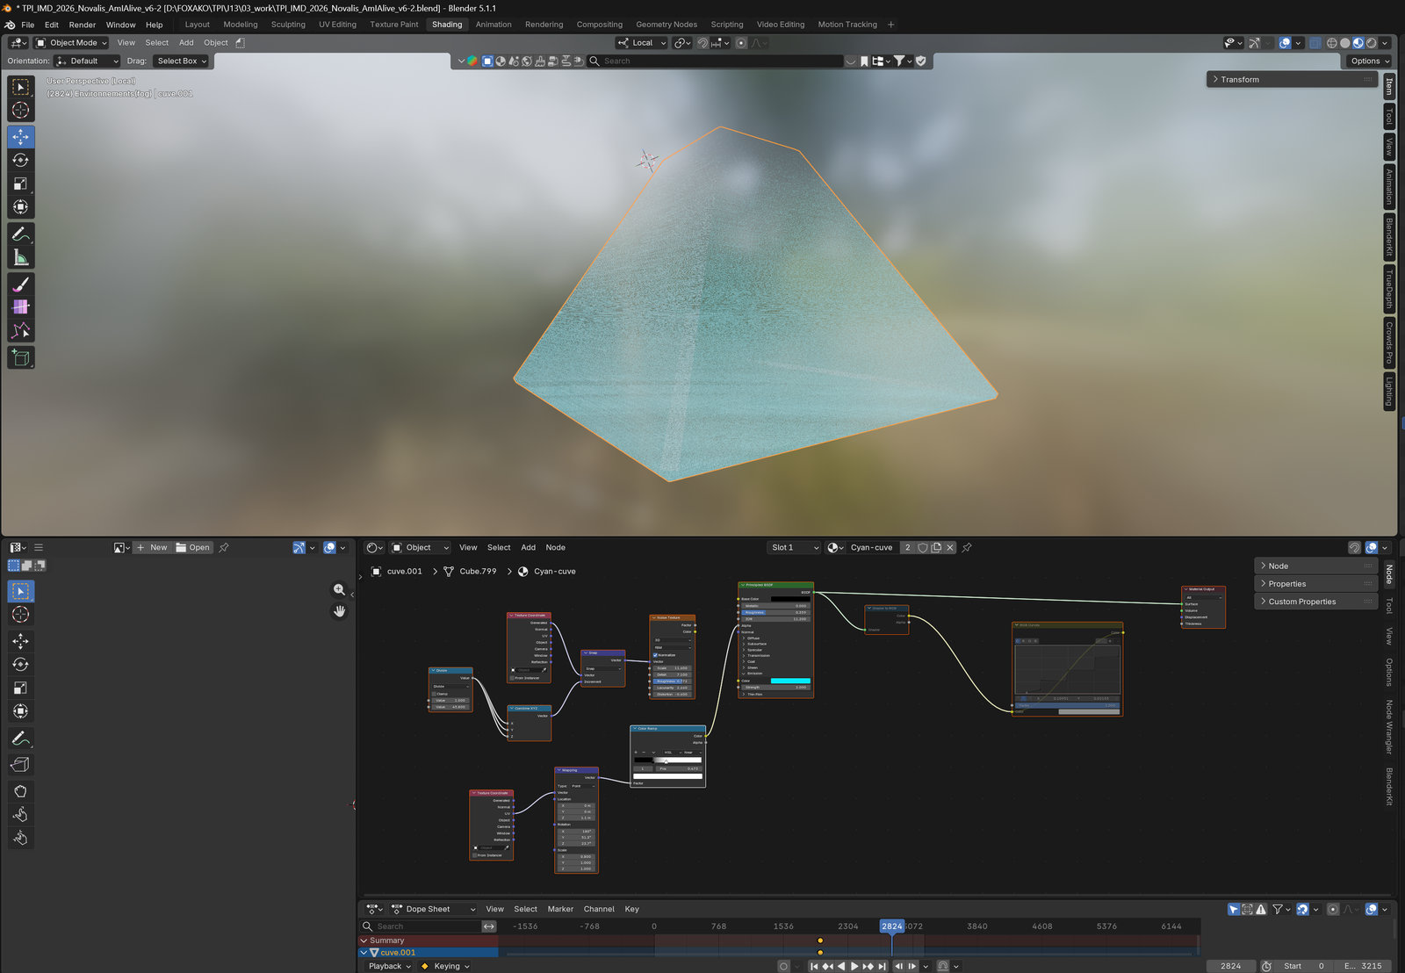The width and height of the screenshot is (1405, 973).
Task: Select the Rotate tool in image editor toolbar
Action: [21, 664]
